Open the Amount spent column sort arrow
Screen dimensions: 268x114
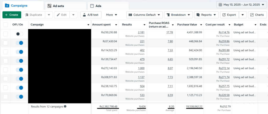[x=116, y=25]
